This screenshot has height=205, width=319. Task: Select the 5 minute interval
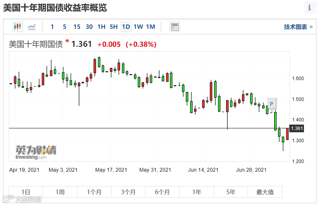pyautogui.click(x=64, y=27)
